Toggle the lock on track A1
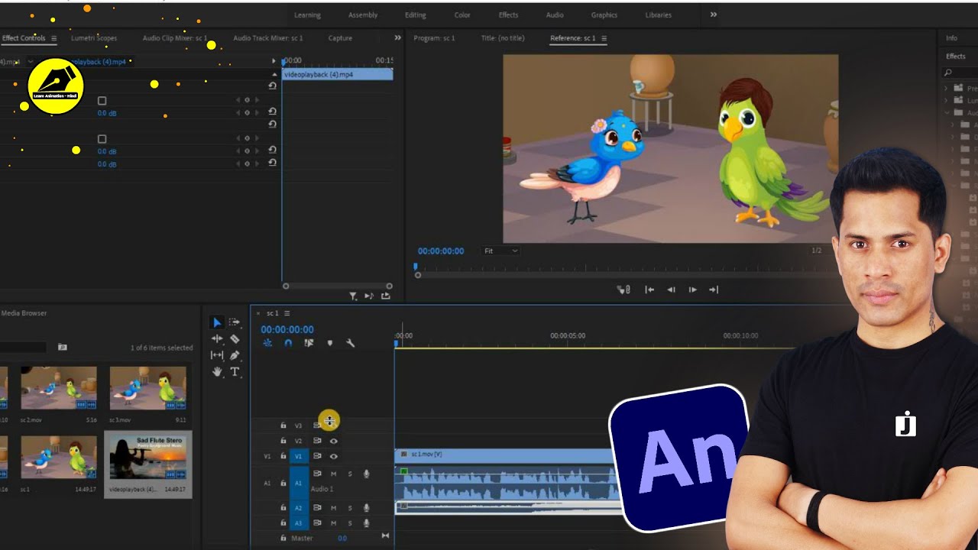Viewport: 978px width, 550px height. [x=283, y=483]
